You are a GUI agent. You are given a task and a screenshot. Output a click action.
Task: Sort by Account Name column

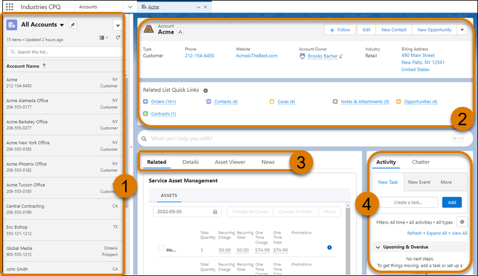click(26, 66)
